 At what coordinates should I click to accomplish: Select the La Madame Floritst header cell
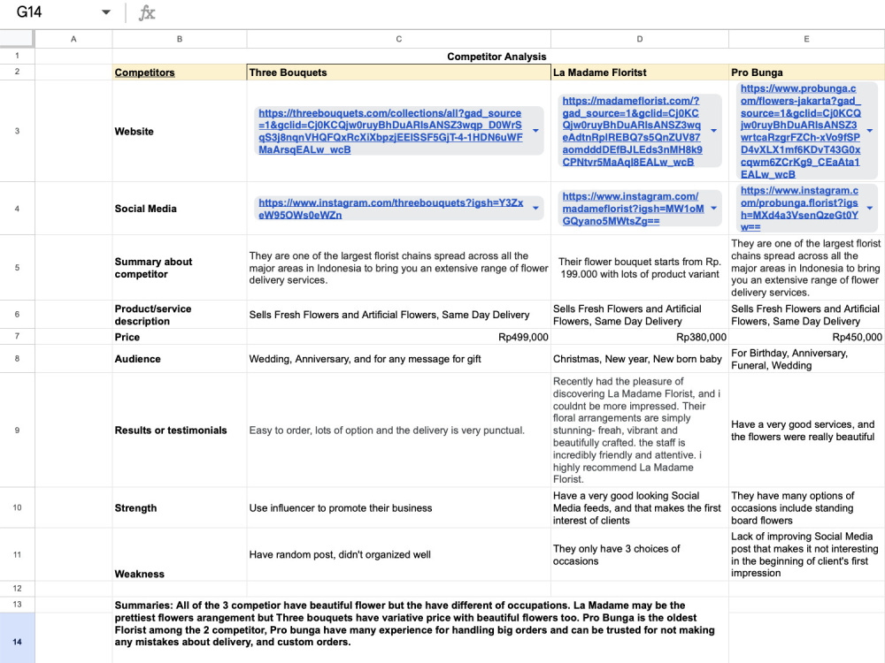point(640,72)
